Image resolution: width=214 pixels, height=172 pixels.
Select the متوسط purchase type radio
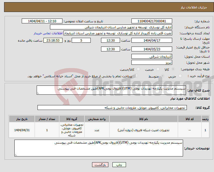162,76
